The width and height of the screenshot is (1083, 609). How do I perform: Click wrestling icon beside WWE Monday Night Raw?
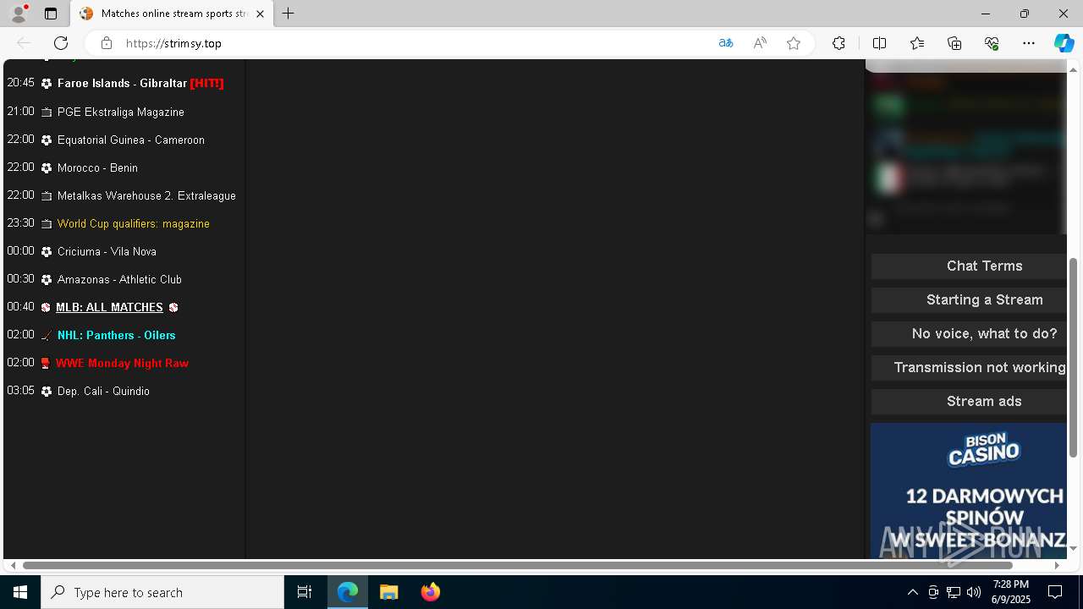46,364
